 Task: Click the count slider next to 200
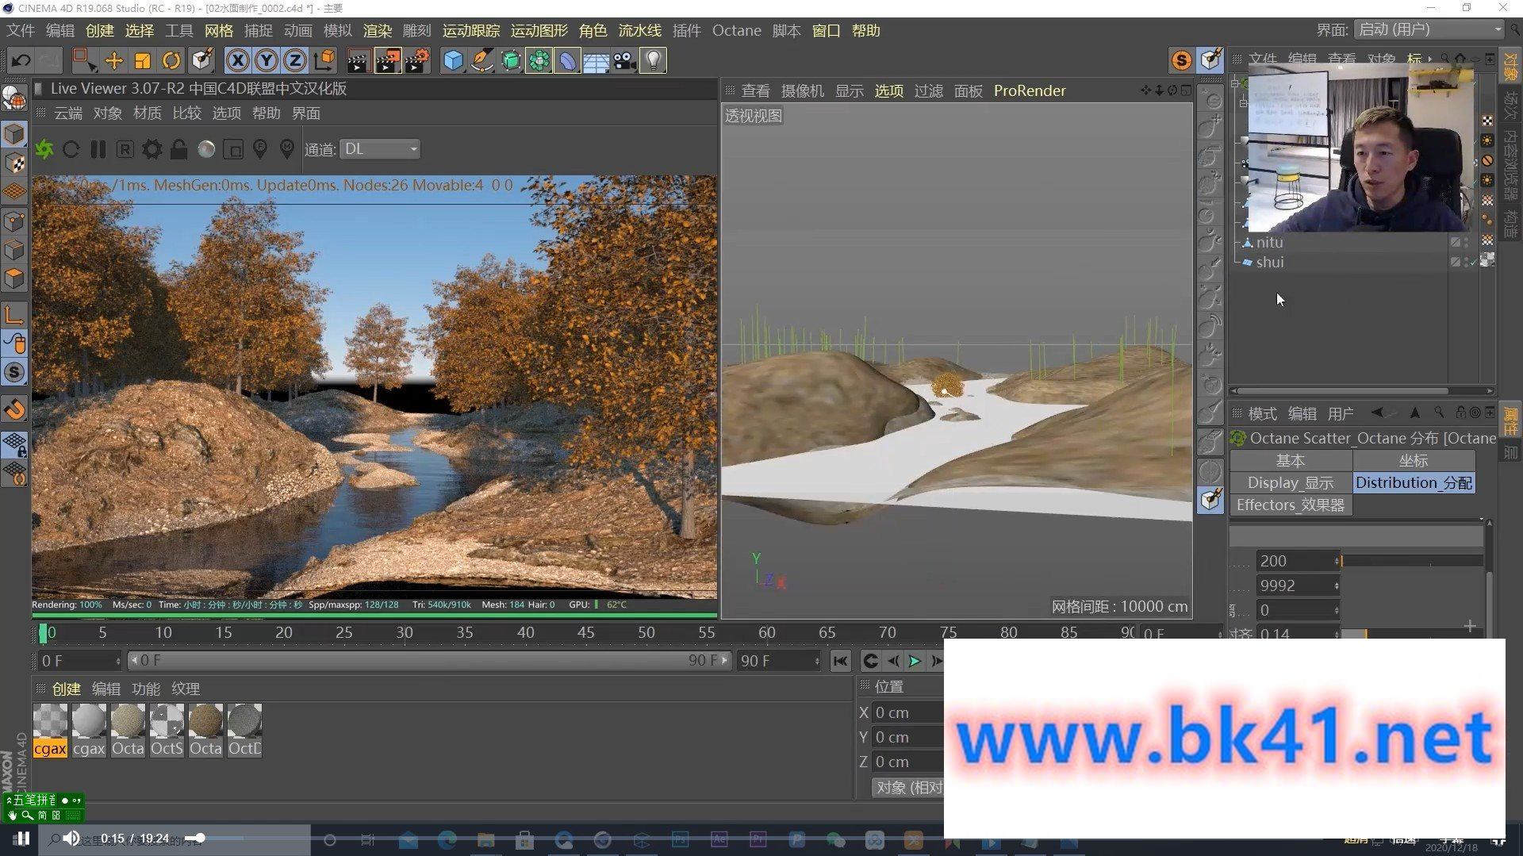1411,561
